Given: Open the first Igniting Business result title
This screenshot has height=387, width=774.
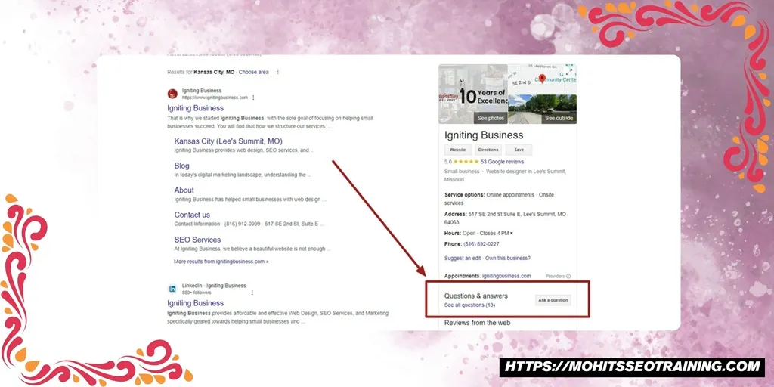Looking at the screenshot, I should coord(196,108).
